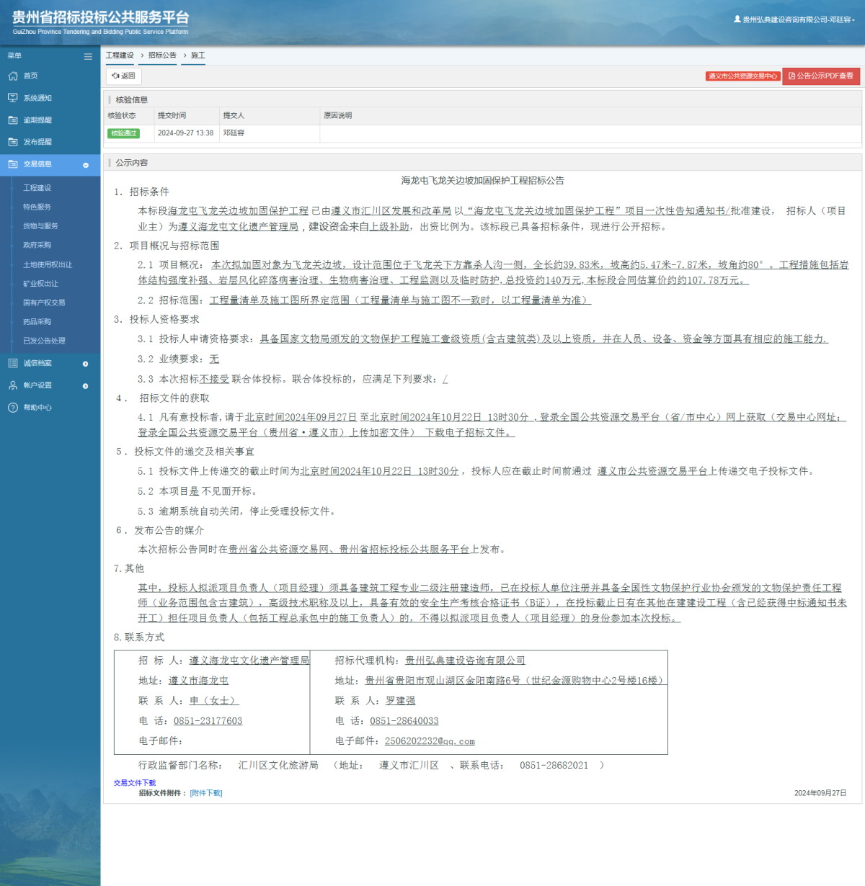Click the 招标公告 breadcrumb

click(162, 55)
